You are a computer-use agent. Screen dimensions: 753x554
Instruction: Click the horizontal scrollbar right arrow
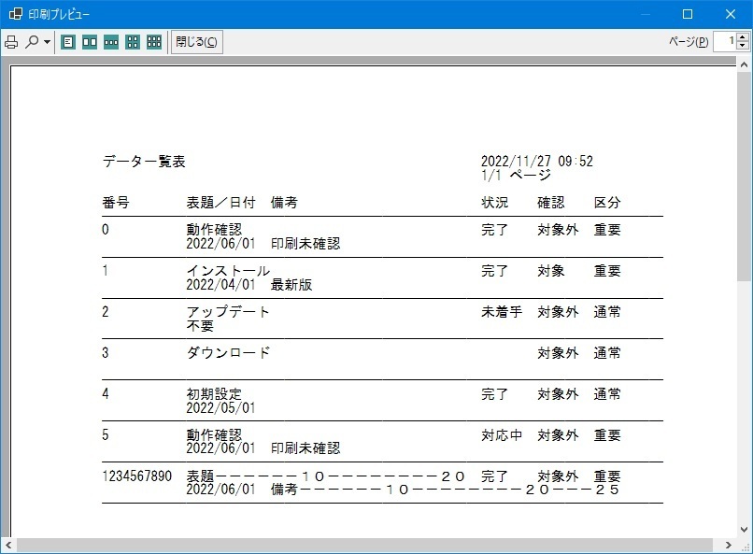[730, 545]
